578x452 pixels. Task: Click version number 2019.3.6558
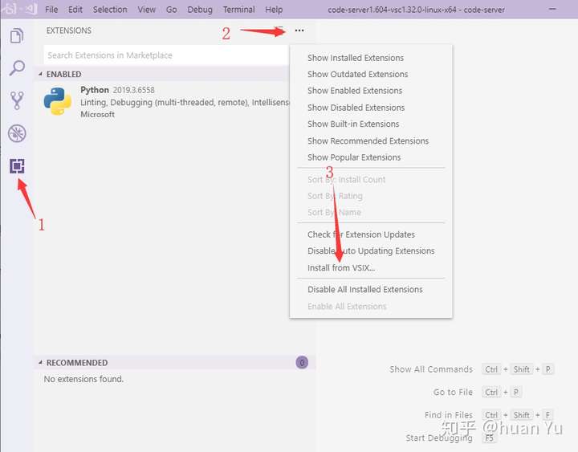tap(133, 90)
